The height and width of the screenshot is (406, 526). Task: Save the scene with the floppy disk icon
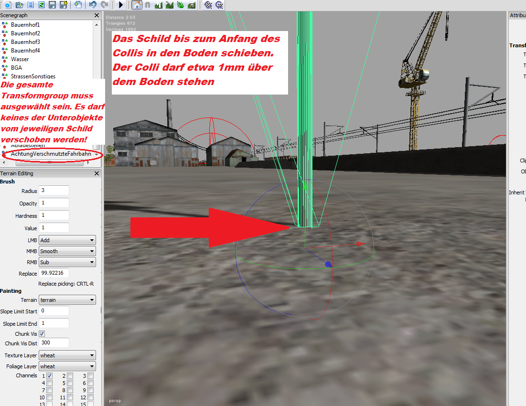[x=53, y=5]
